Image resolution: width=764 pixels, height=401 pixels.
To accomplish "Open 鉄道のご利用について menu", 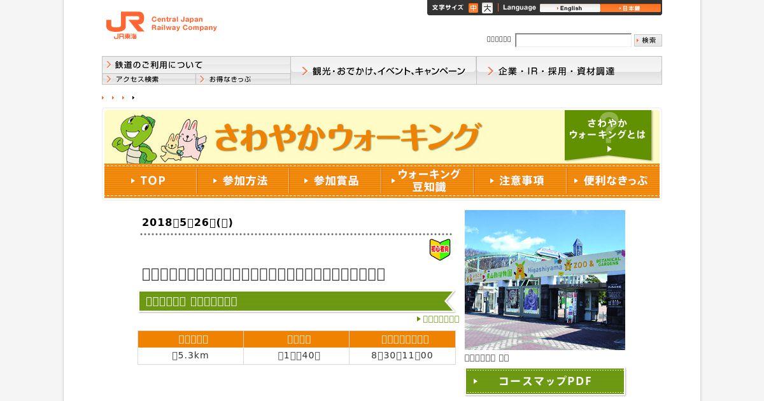I will coord(196,65).
